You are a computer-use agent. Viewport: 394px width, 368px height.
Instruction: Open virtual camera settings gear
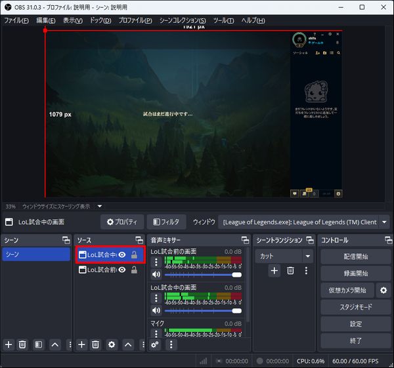coord(383,290)
